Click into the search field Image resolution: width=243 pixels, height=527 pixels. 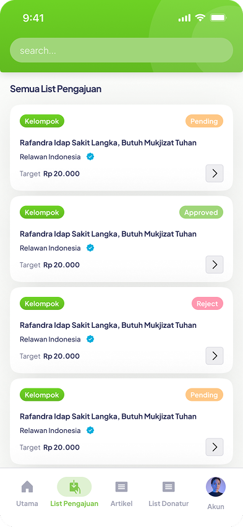[x=121, y=50]
